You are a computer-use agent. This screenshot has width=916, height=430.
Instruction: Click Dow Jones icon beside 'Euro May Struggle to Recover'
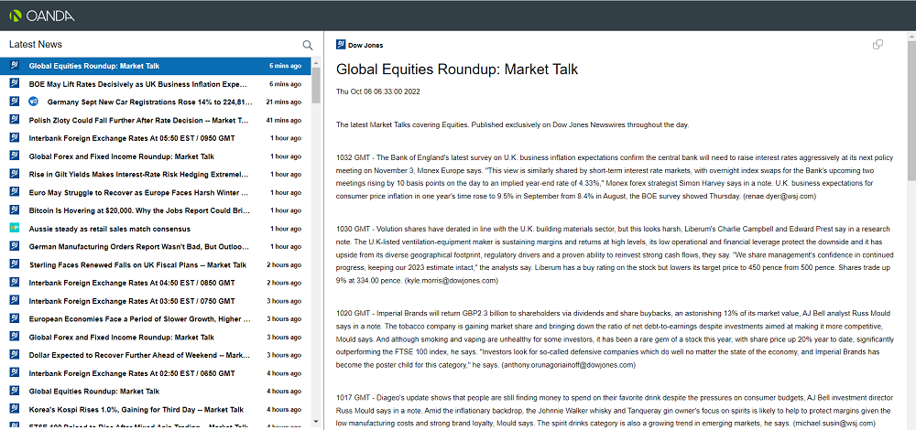coord(15,192)
